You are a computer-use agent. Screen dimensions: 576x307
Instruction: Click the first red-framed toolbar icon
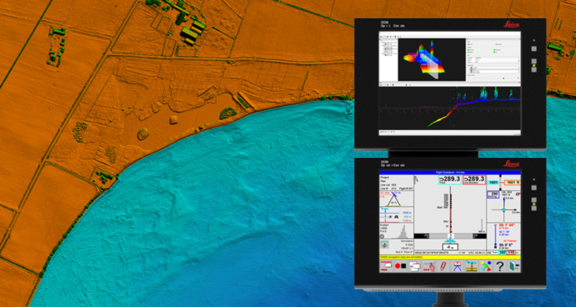[x=386, y=267]
